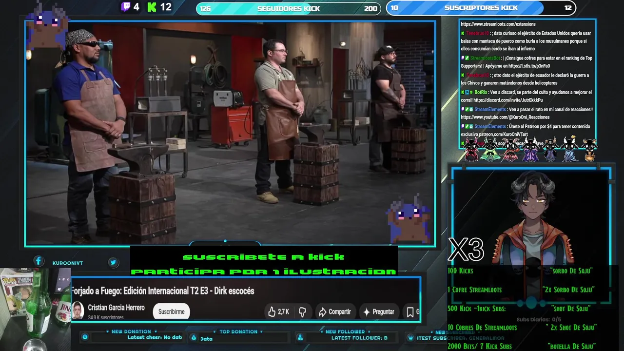Click the "2000 Bits/ 7 Kick Subs" row
The width and height of the screenshot is (624, 351).
point(521,347)
